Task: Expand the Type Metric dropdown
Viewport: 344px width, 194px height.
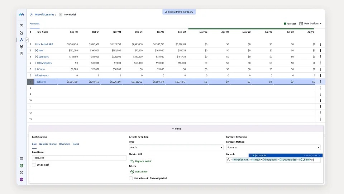Action: point(176,147)
